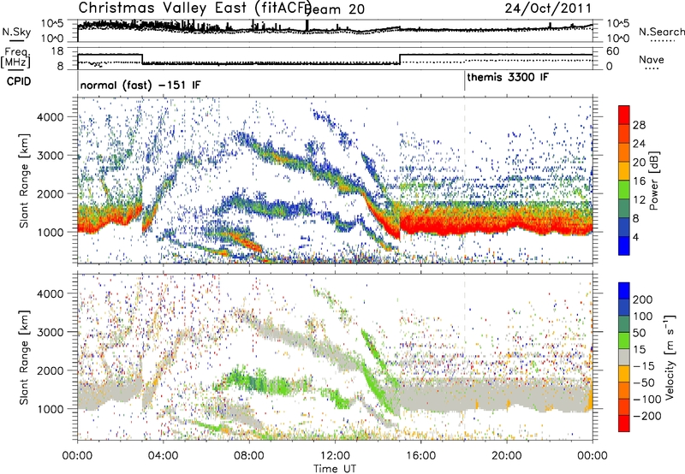Click the 'Beam 20' label
Image resolution: width=685 pixels, height=474 pixels.
tap(336, 9)
